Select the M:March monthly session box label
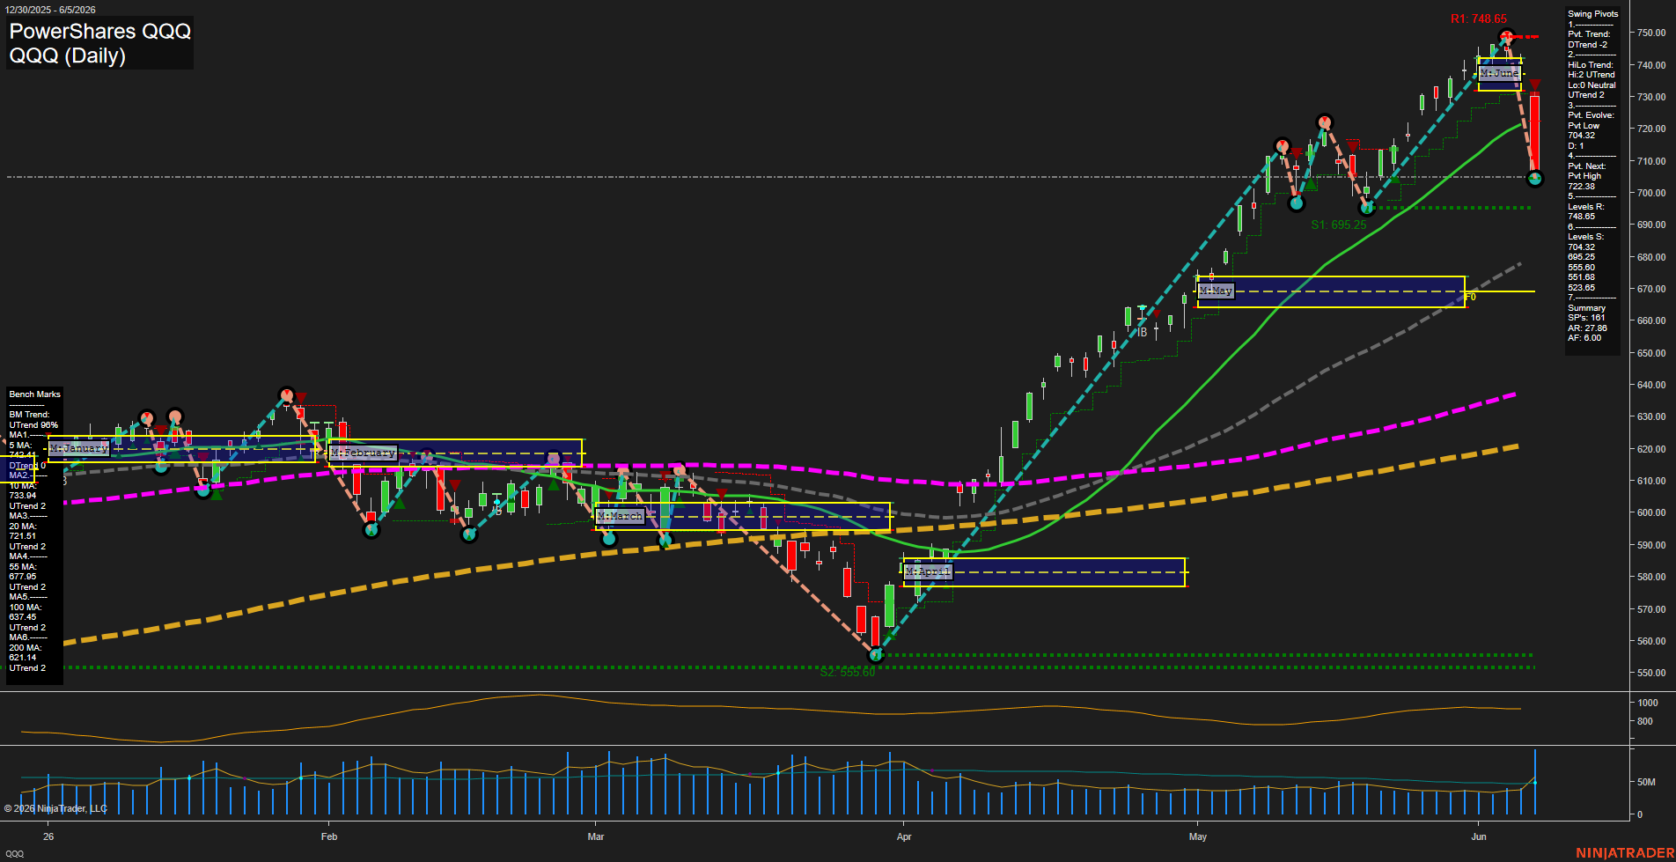Image resolution: width=1676 pixels, height=862 pixels. (x=621, y=516)
